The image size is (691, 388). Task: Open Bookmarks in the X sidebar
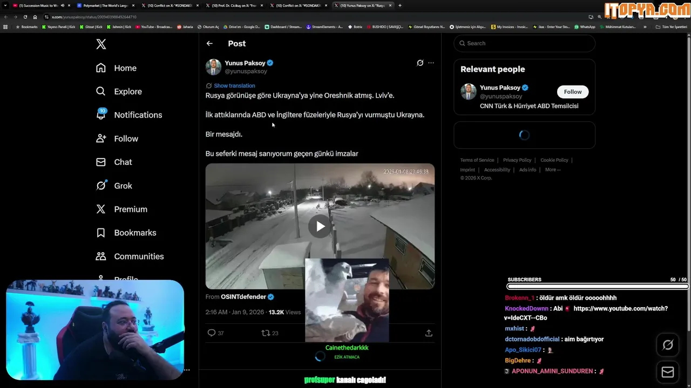coord(126,233)
